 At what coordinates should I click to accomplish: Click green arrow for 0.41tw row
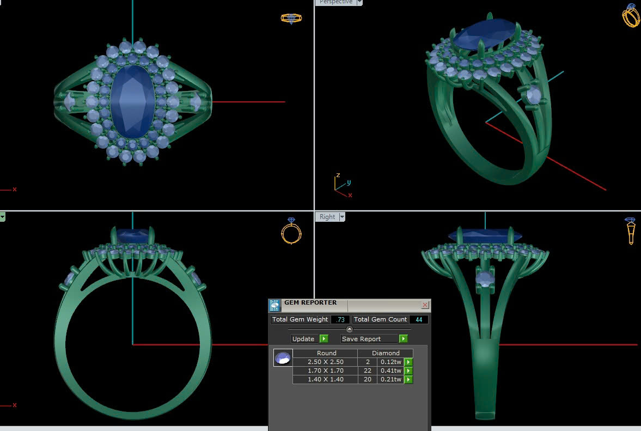point(408,371)
